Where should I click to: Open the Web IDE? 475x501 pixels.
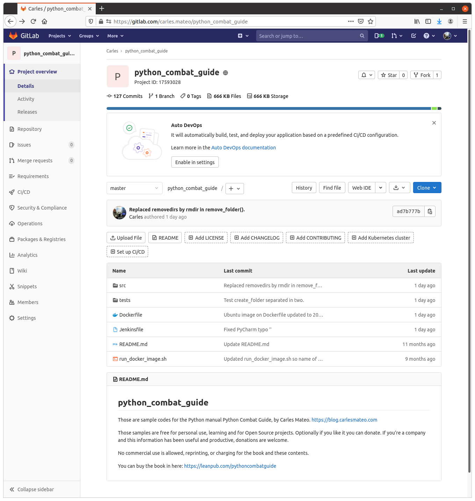362,188
